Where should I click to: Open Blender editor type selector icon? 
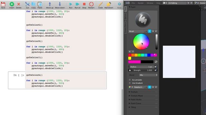pyautogui.click(x=127, y=3)
